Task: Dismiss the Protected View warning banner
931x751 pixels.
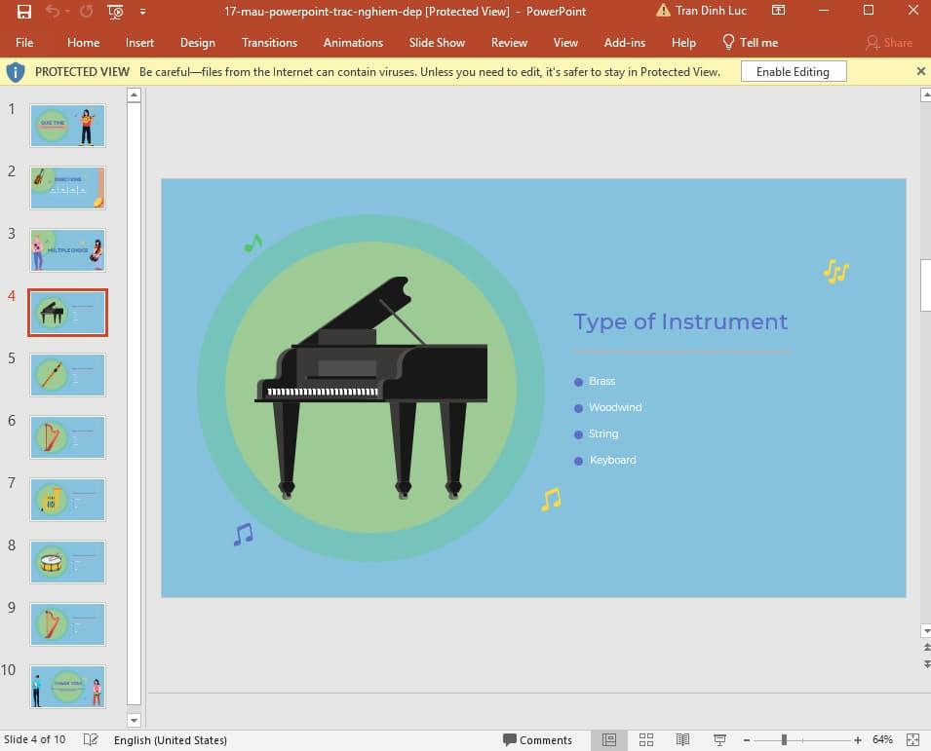Action: pyautogui.click(x=920, y=70)
